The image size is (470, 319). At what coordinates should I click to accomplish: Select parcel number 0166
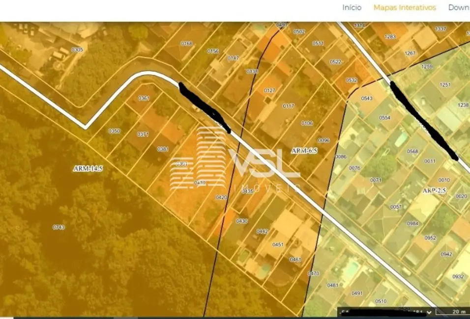click(186, 44)
